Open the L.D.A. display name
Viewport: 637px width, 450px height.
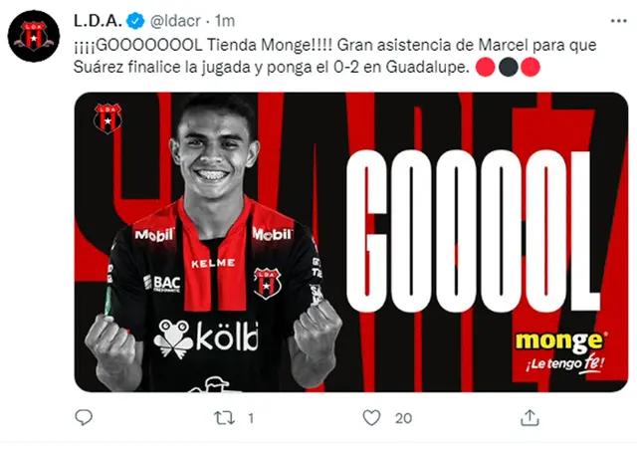(98, 21)
